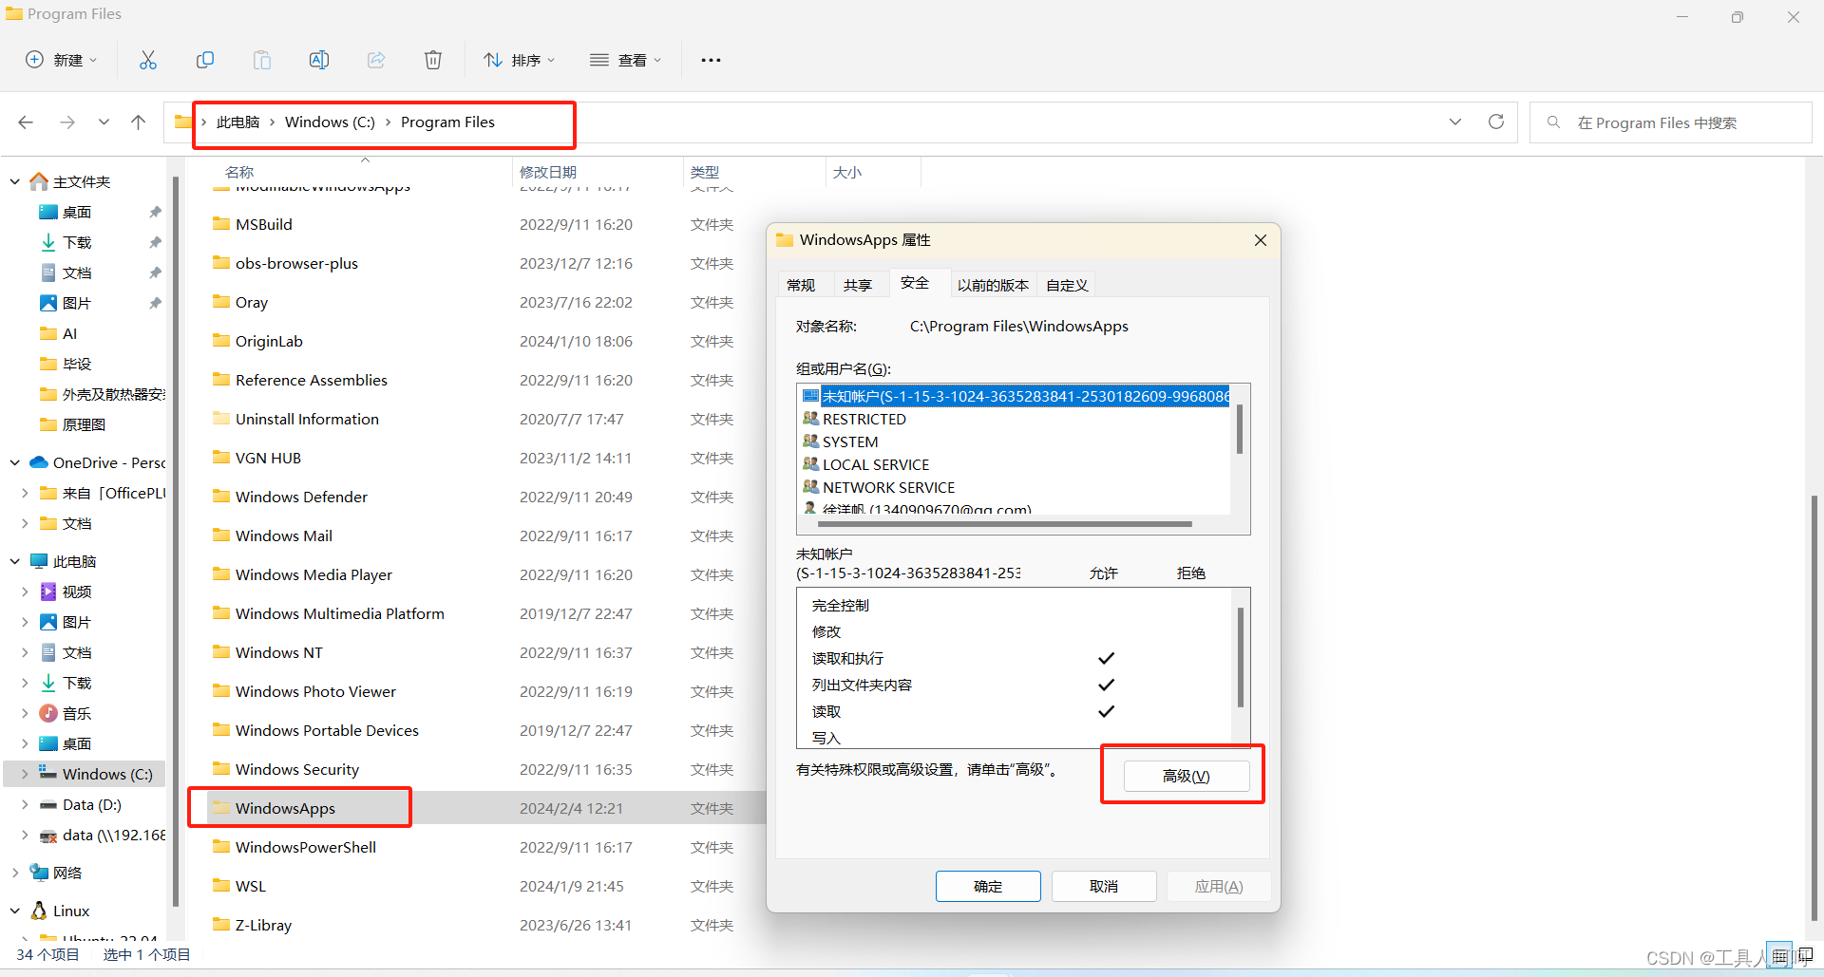Collapse the 主文件夹 tree node
The image size is (1824, 977).
pyautogui.click(x=15, y=181)
